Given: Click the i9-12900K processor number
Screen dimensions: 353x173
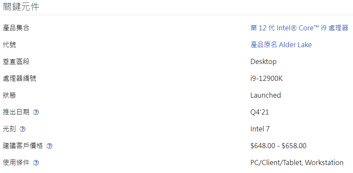Looking at the screenshot, I should [x=269, y=78].
